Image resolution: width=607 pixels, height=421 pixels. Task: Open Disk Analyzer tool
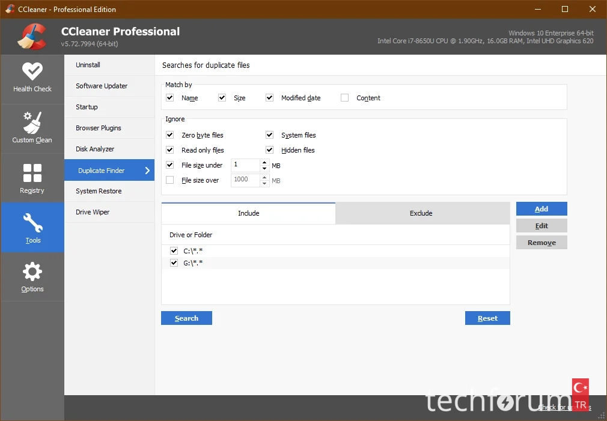pos(109,149)
